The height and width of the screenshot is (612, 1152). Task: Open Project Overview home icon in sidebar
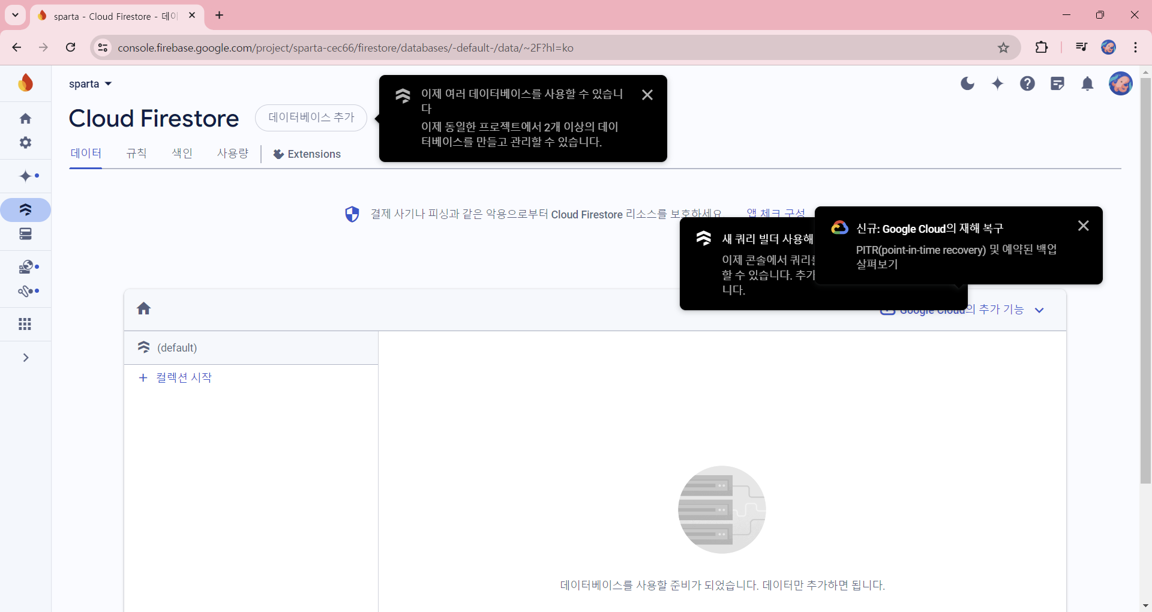25,118
